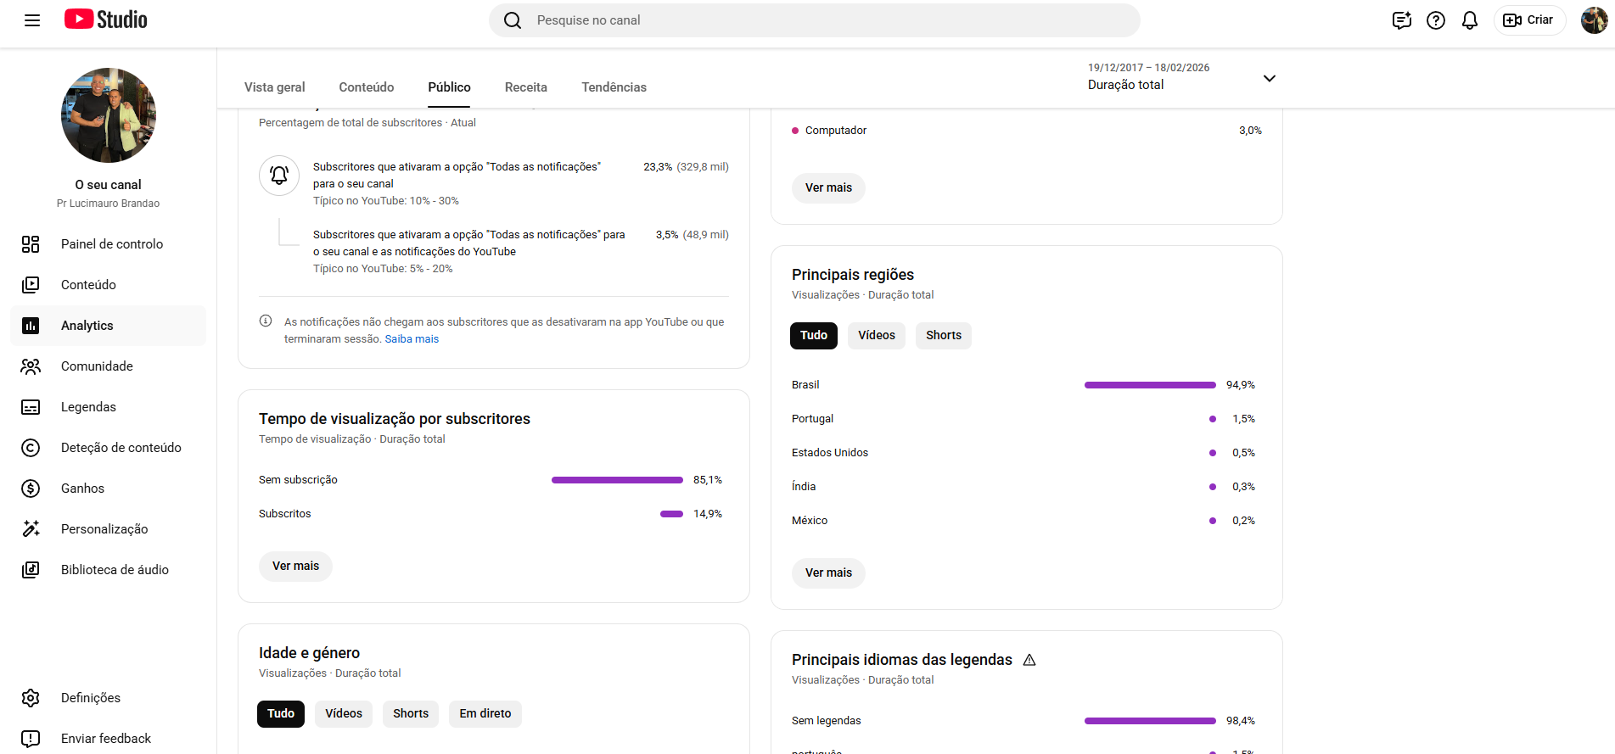Open account avatar menu top right
Screen dimensions: 1615x754
pyautogui.click(x=1593, y=20)
